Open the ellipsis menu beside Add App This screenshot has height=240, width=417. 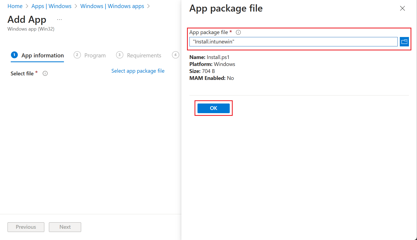point(59,19)
